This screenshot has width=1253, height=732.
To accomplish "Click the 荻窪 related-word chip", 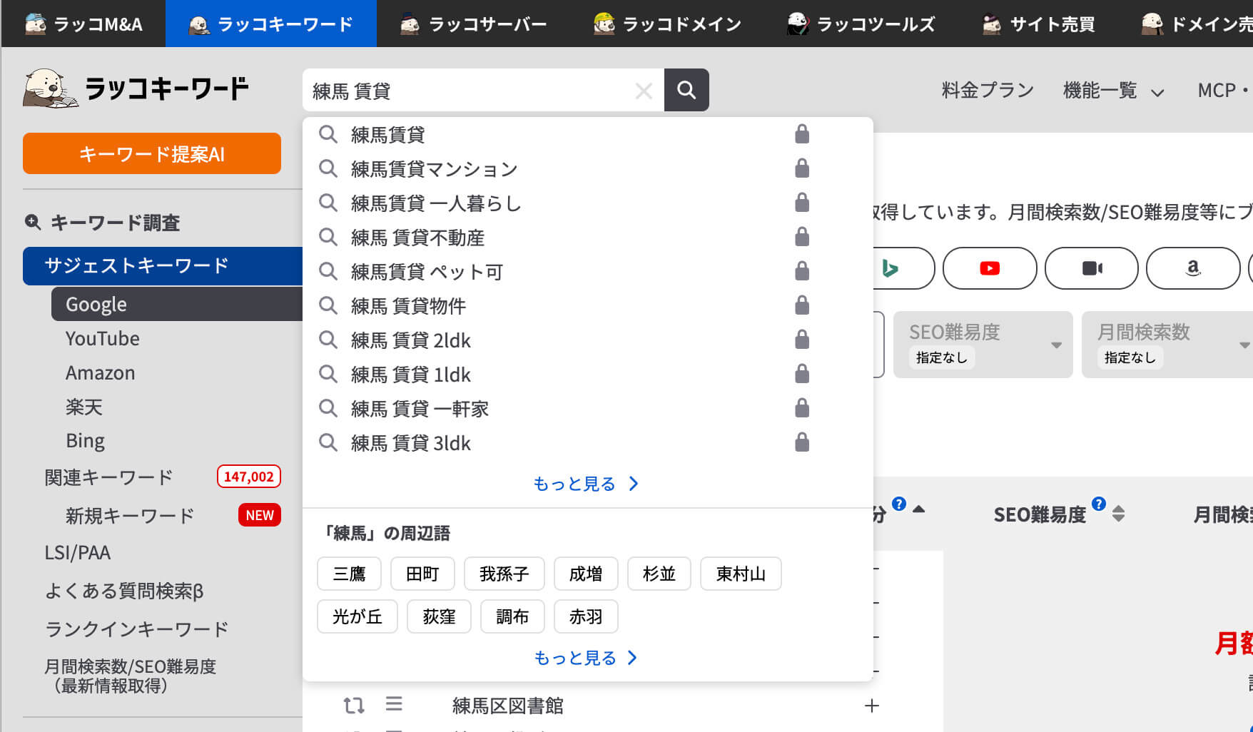I will coord(439,616).
